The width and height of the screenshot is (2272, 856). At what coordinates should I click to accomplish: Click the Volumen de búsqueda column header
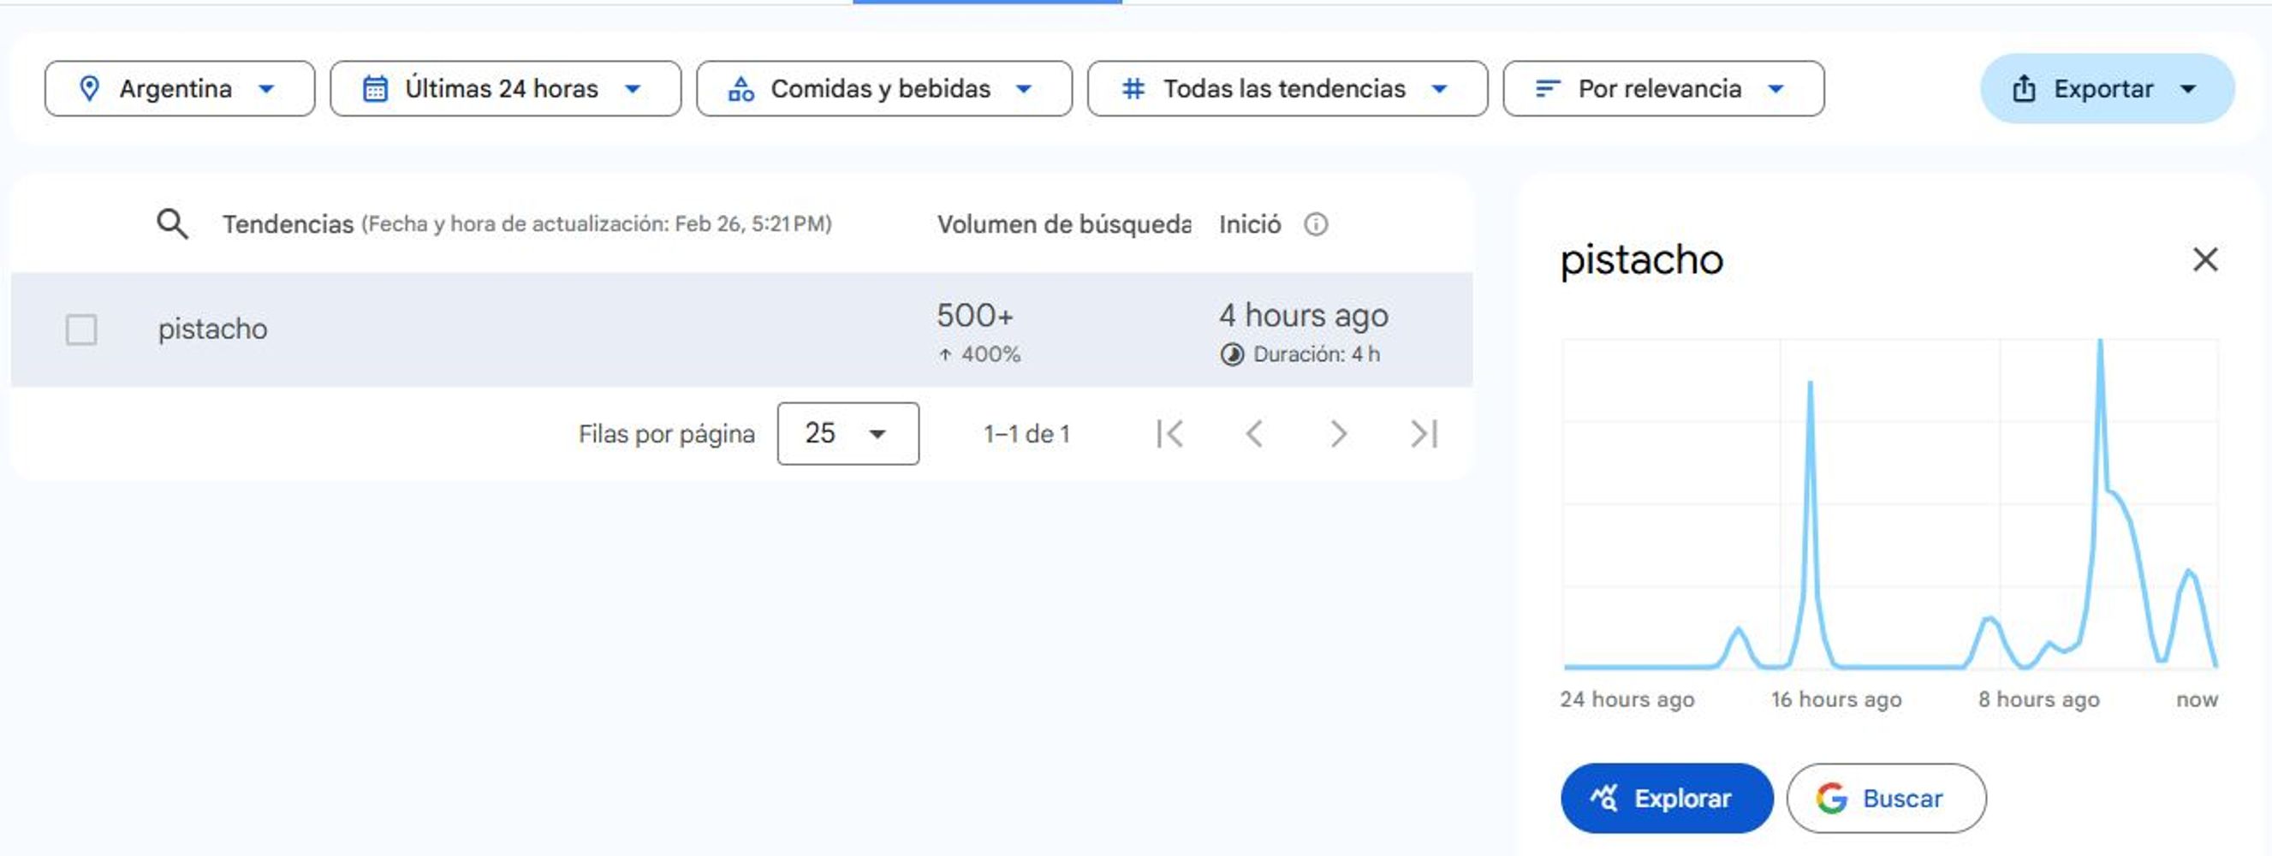coord(1064,225)
